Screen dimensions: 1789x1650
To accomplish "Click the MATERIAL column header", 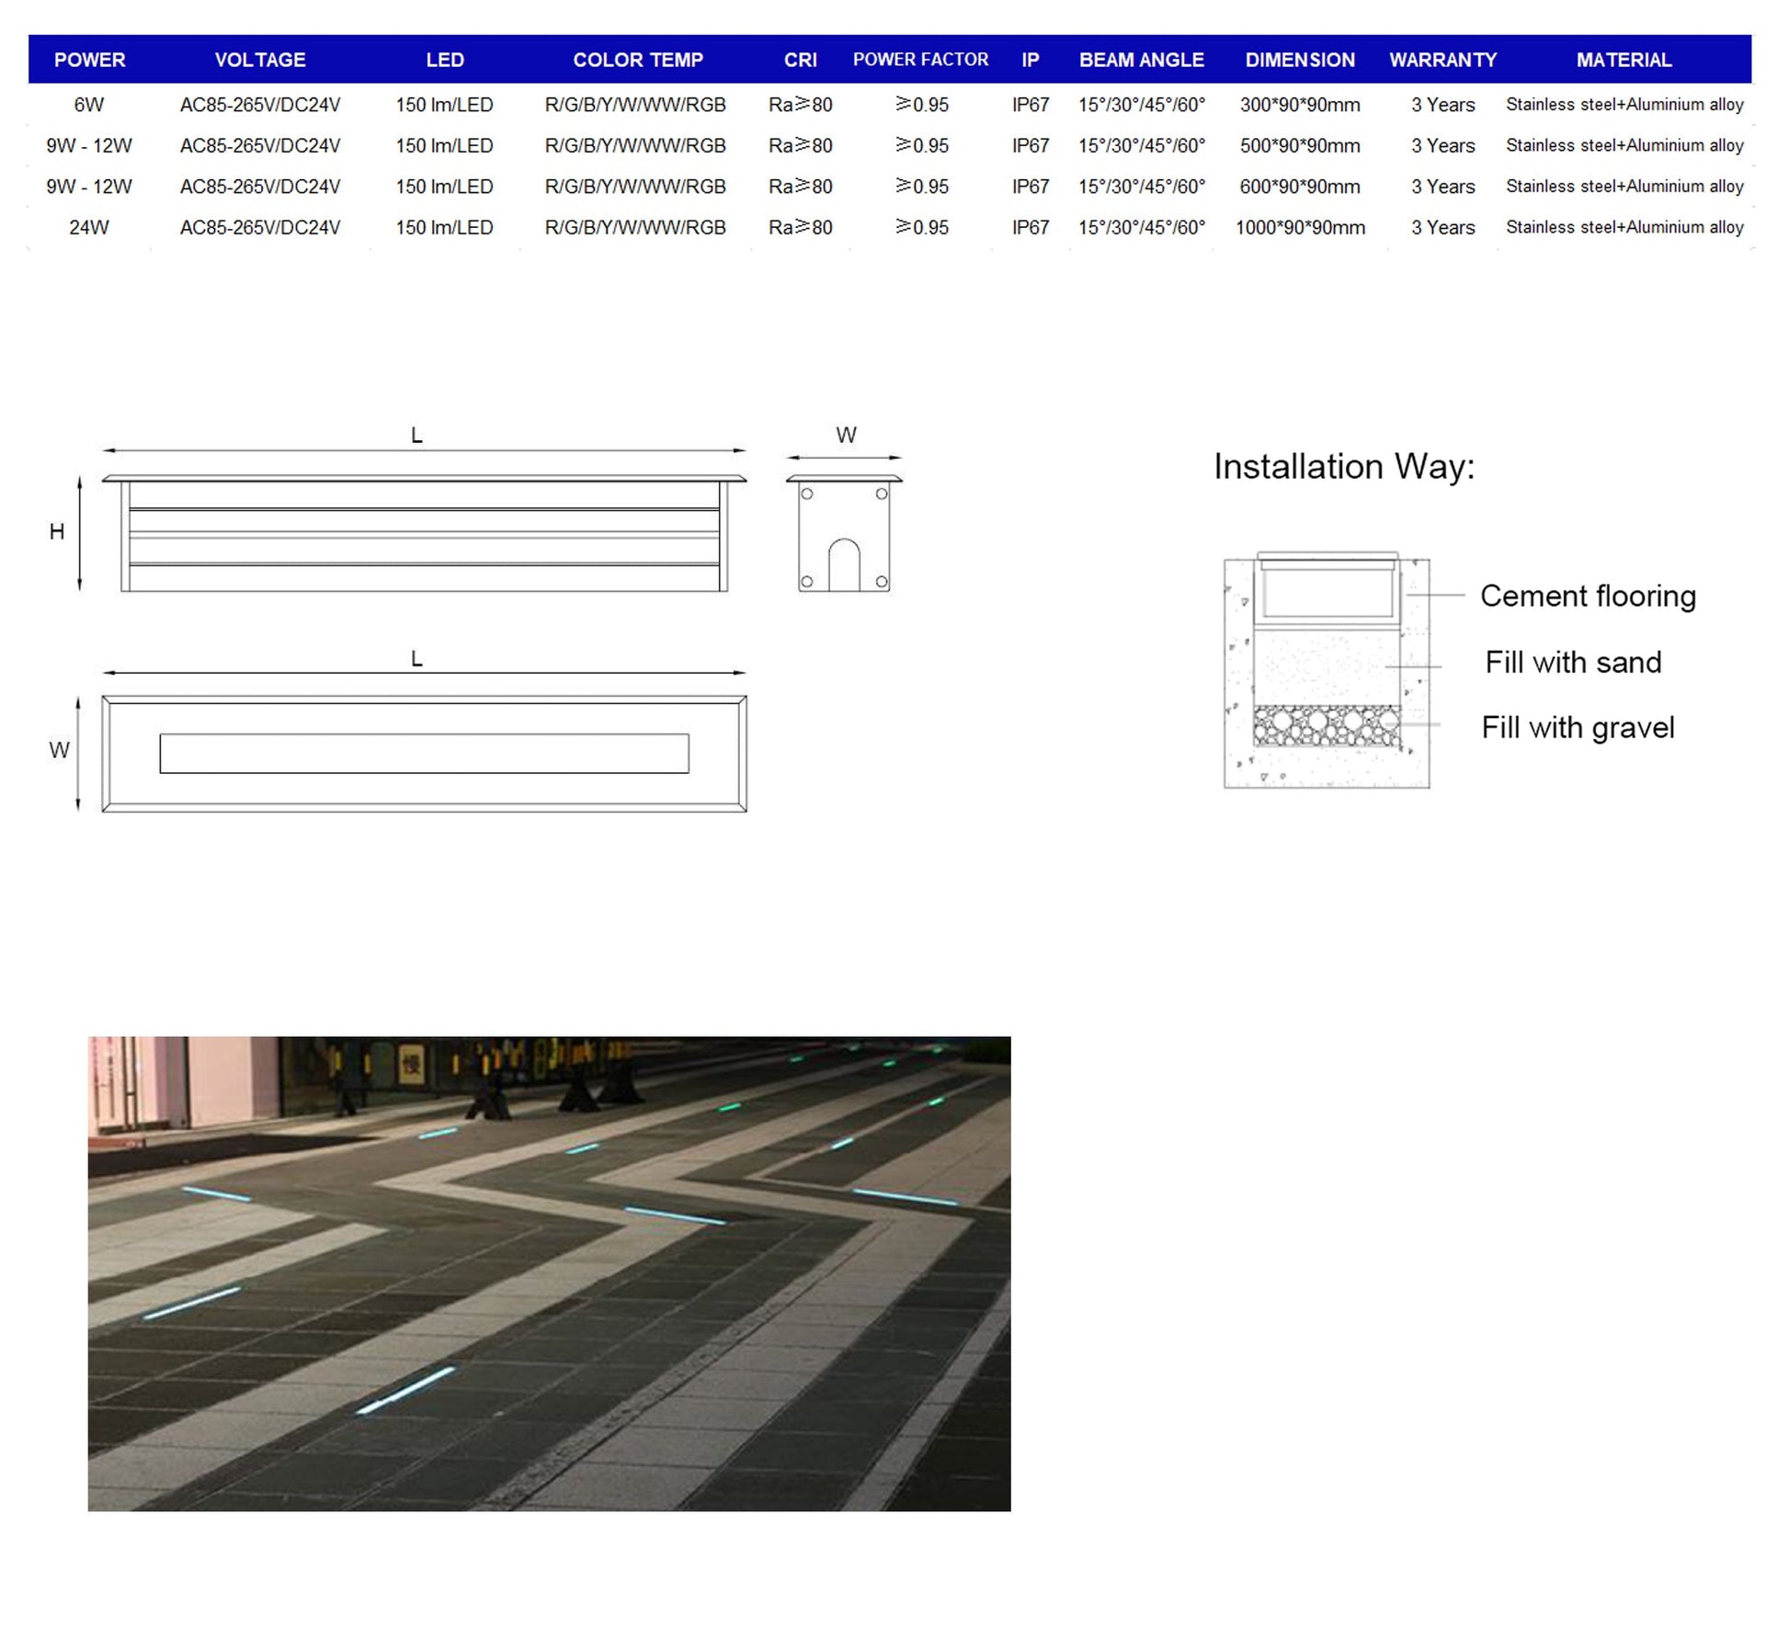I will [1624, 60].
